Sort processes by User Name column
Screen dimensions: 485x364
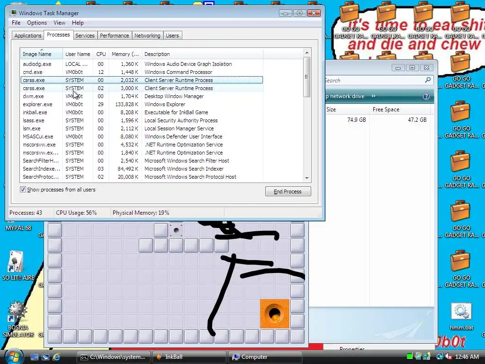pyautogui.click(x=78, y=54)
